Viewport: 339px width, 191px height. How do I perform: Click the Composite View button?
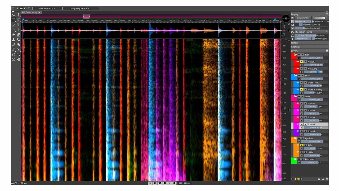tap(302, 18)
